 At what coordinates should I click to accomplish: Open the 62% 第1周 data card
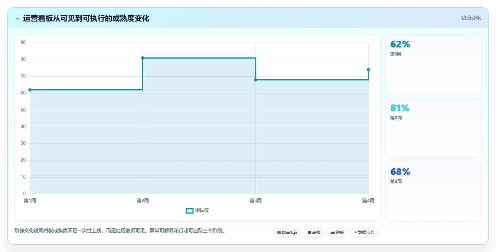click(x=433, y=64)
